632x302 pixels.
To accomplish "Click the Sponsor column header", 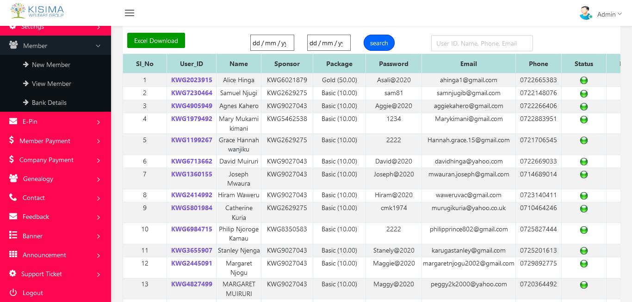I will coord(287,64).
